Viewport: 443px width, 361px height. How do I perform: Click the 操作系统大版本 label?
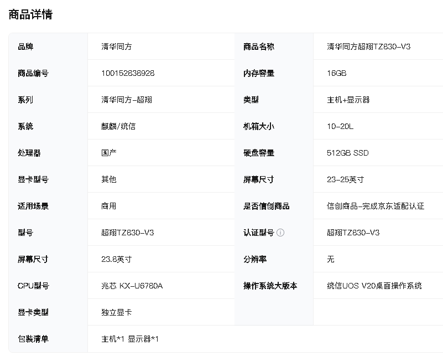tap(270, 286)
